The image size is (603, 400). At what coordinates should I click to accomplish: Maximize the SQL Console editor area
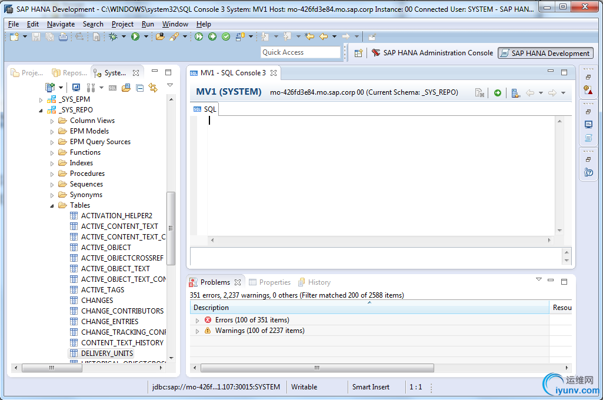(x=564, y=72)
